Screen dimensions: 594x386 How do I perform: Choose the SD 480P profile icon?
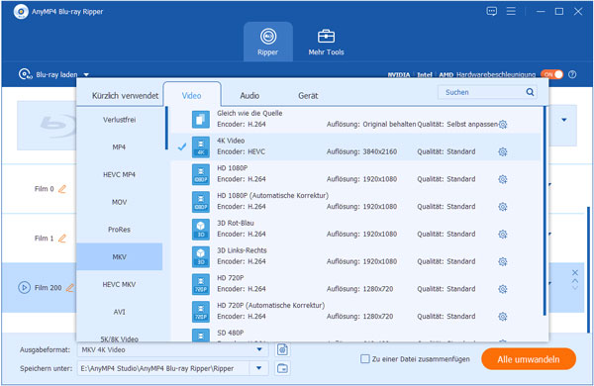pyautogui.click(x=200, y=335)
